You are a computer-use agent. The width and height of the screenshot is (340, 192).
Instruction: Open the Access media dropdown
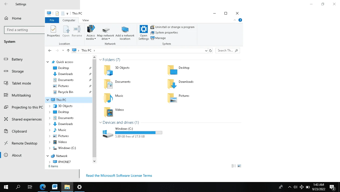pyautogui.click(x=91, y=32)
